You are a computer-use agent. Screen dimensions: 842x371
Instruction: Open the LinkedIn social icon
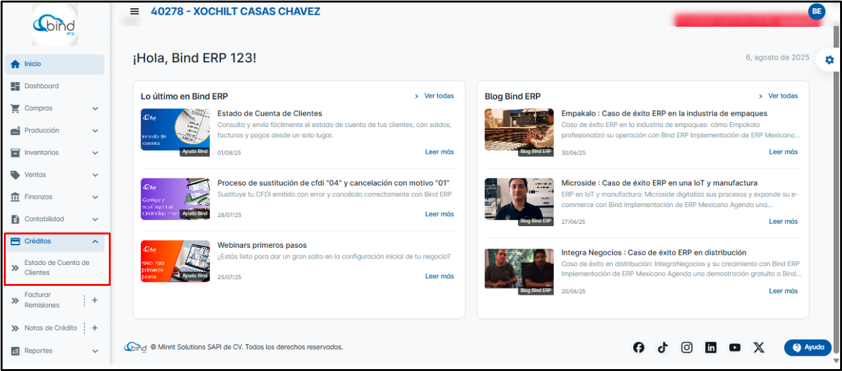(711, 347)
